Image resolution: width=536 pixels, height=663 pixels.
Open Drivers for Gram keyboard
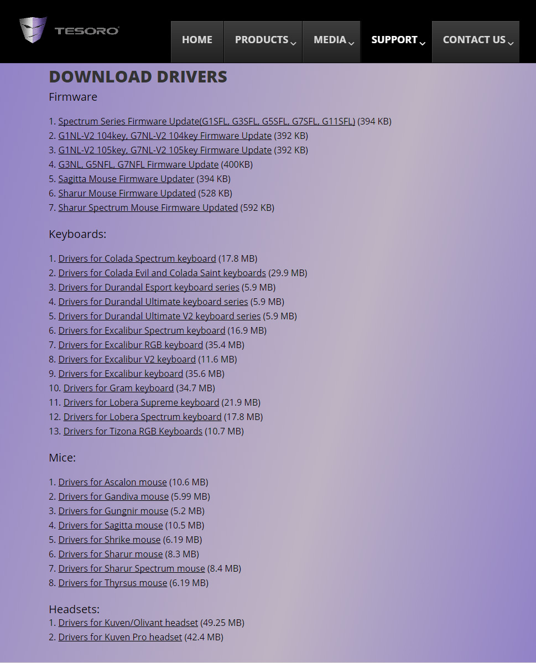pyautogui.click(x=118, y=388)
